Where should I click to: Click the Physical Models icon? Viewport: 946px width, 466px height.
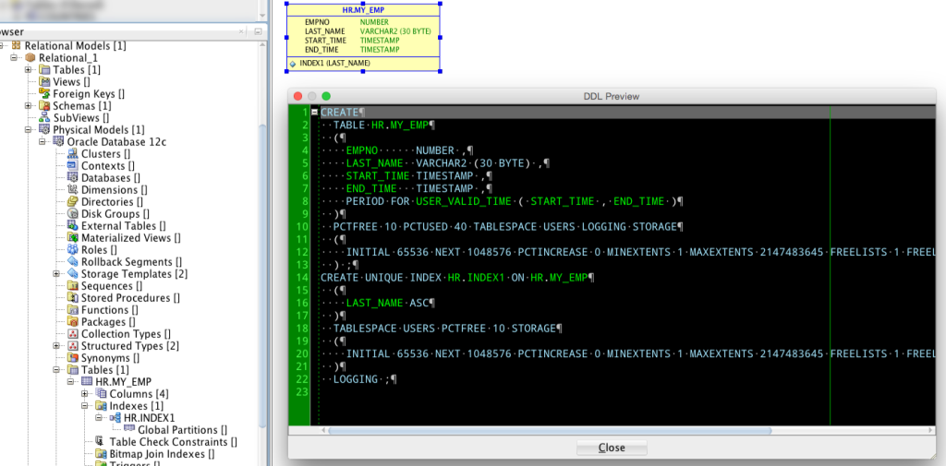(x=44, y=129)
